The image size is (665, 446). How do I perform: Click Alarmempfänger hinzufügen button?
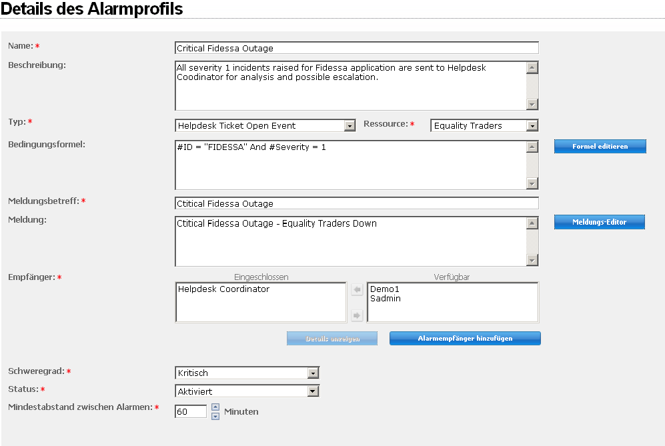[465, 339]
